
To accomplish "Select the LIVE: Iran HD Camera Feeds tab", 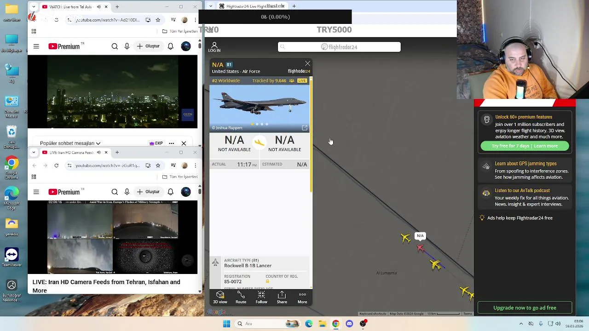I will tap(75, 152).
